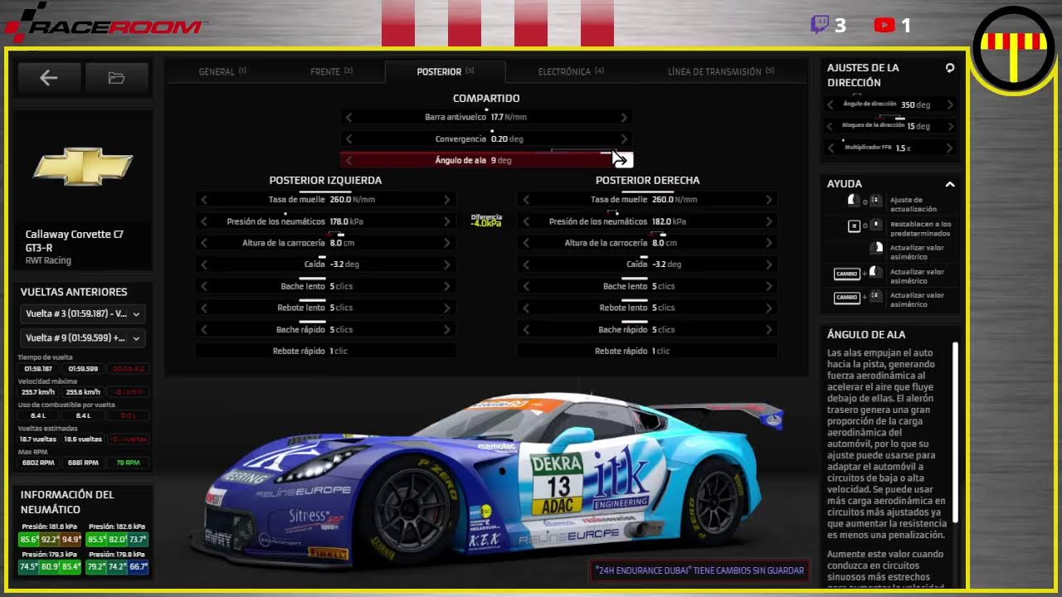Increase right rear Bache lento clicks

coord(769,286)
